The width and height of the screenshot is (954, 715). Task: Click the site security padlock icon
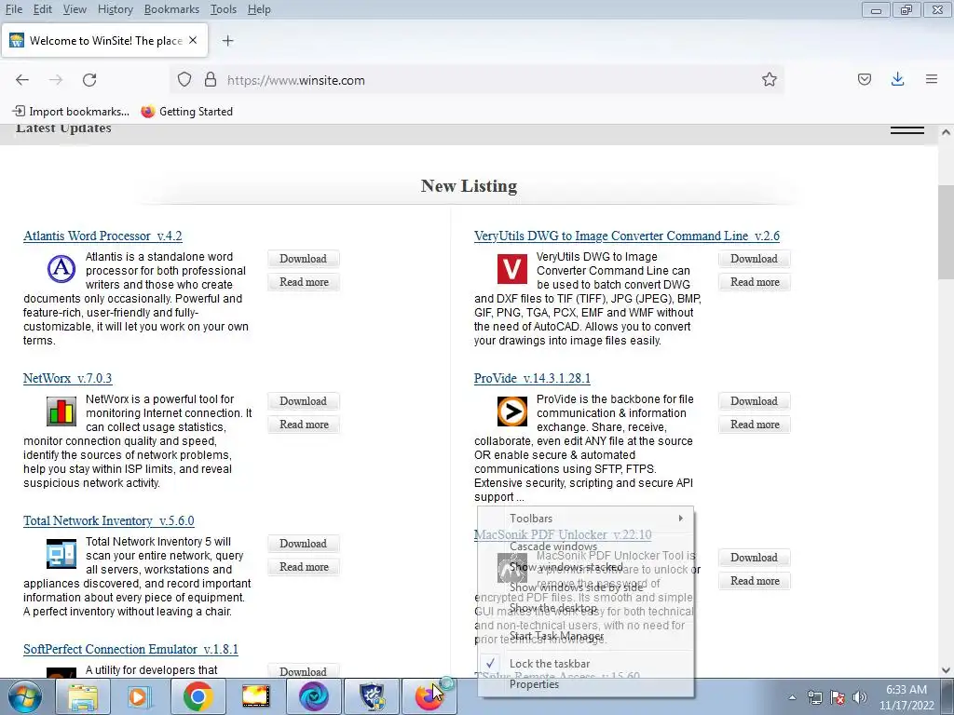[211, 80]
